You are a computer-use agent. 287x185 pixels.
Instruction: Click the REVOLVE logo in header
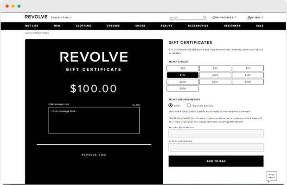pos(36,17)
